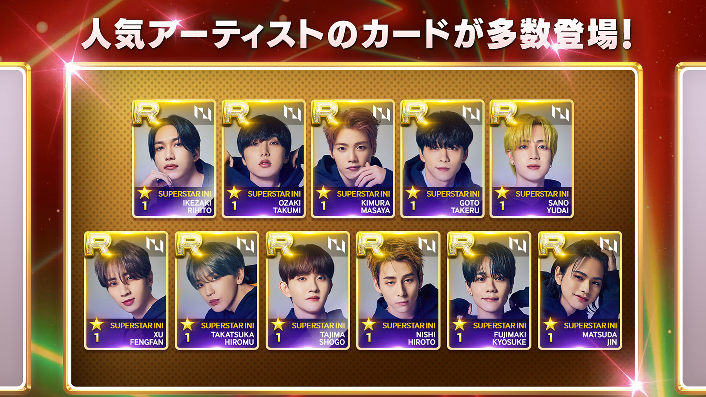Pick the TAJIMA SHOGO card
This screenshot has height=397, width=706.
[308, 290]
